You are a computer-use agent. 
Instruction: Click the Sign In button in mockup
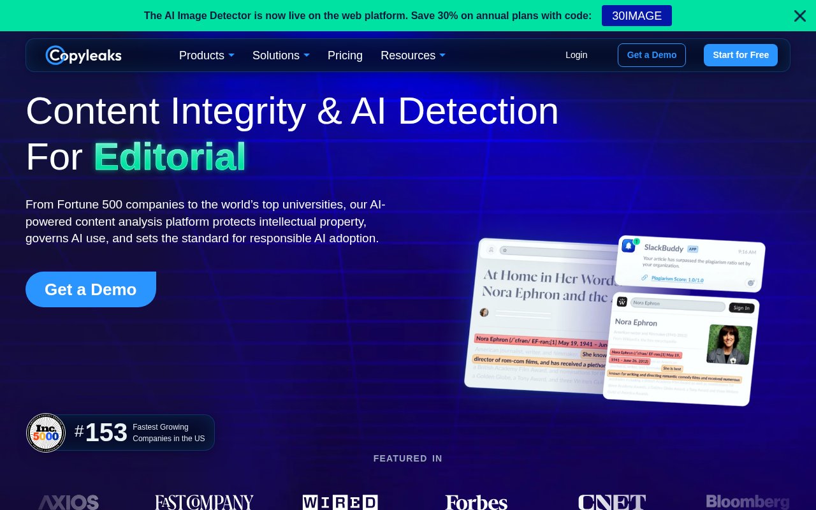tap(741, 308)
